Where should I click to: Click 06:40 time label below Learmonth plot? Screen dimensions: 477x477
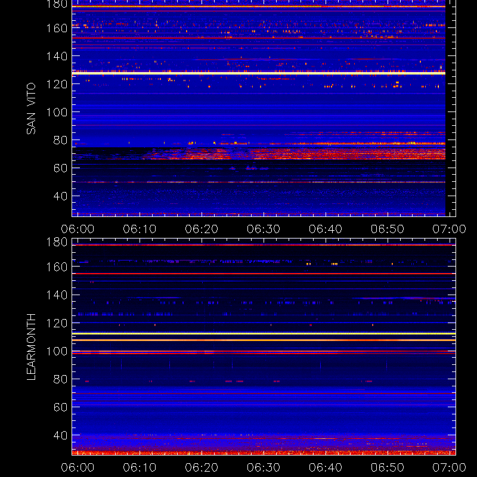[x=326, y=467]
